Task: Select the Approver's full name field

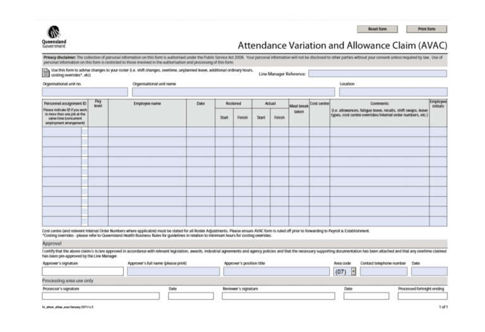Action: (x=172, y=271)
